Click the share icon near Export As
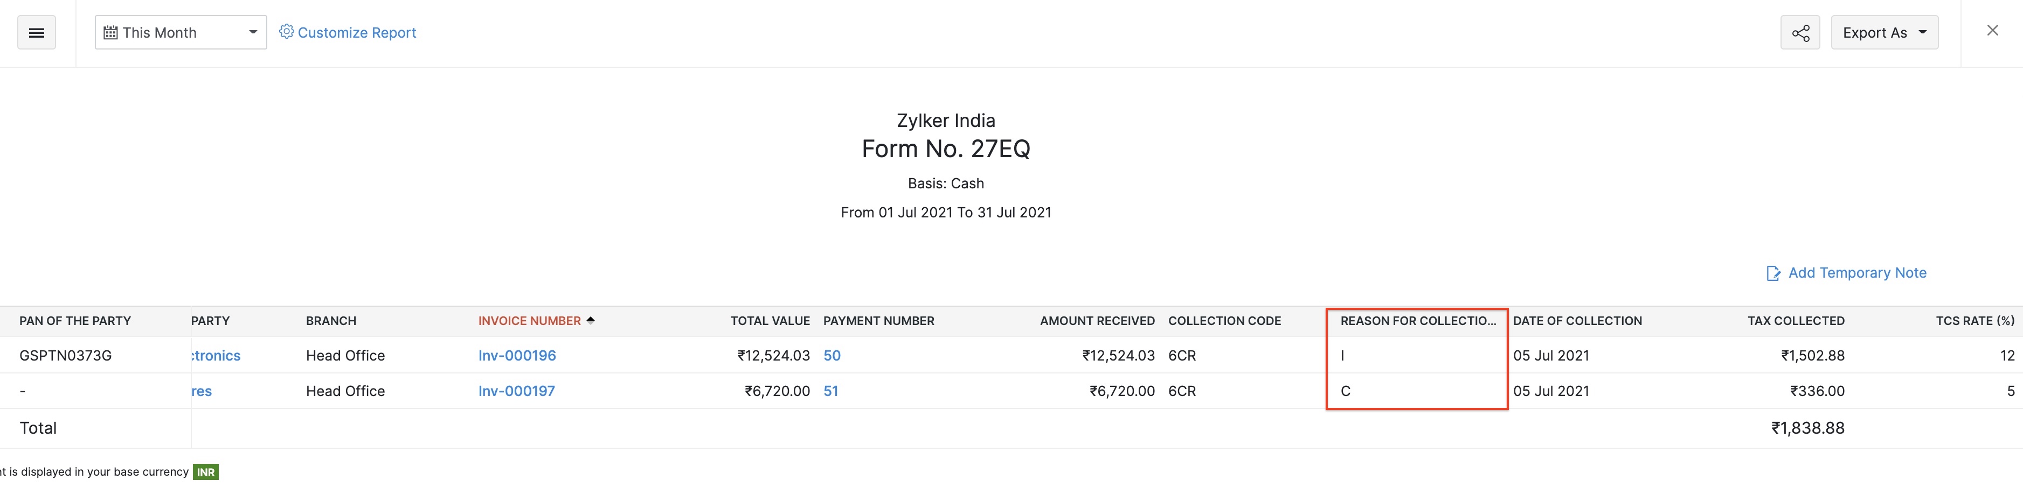2023x494 pixels. [x=1800, y=32]
